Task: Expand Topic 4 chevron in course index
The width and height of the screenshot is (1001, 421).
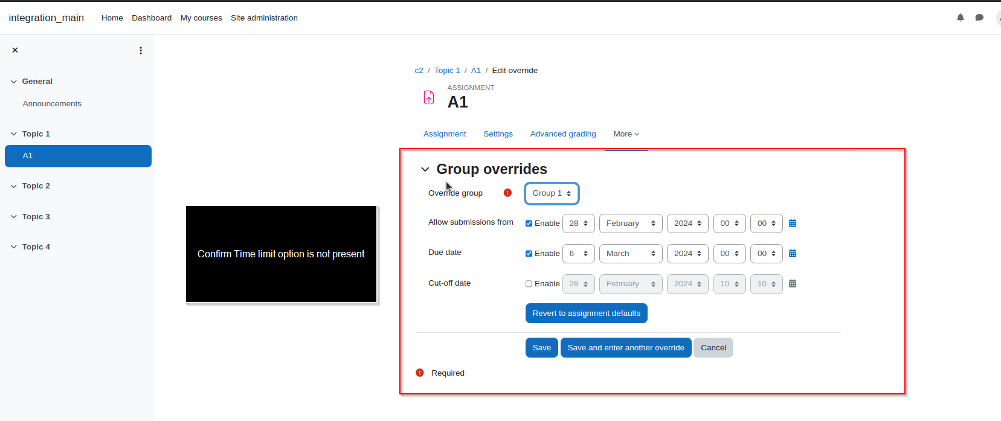Action: point(13,247)
